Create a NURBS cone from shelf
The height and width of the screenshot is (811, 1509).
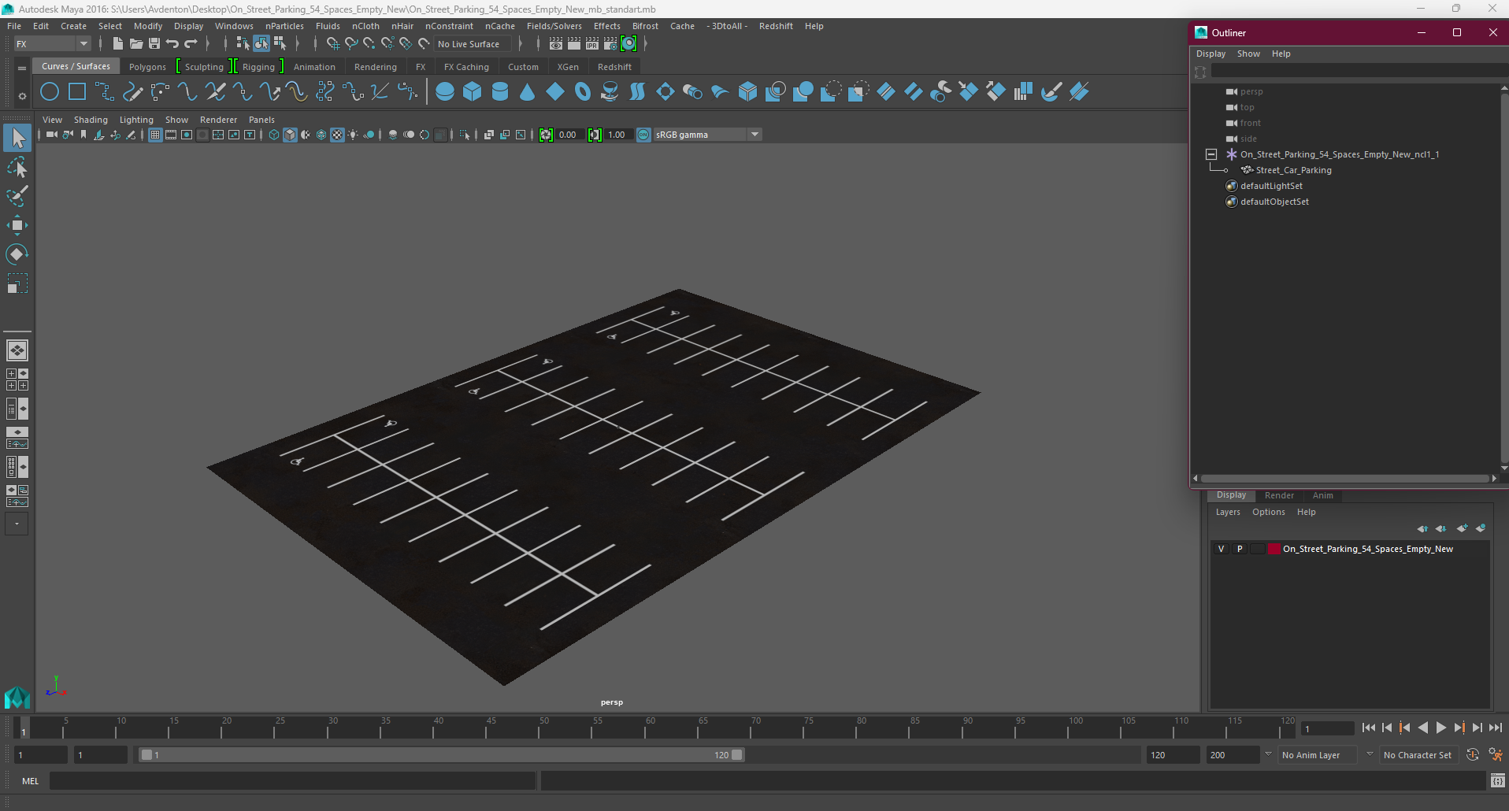click(x=528, y=91)
